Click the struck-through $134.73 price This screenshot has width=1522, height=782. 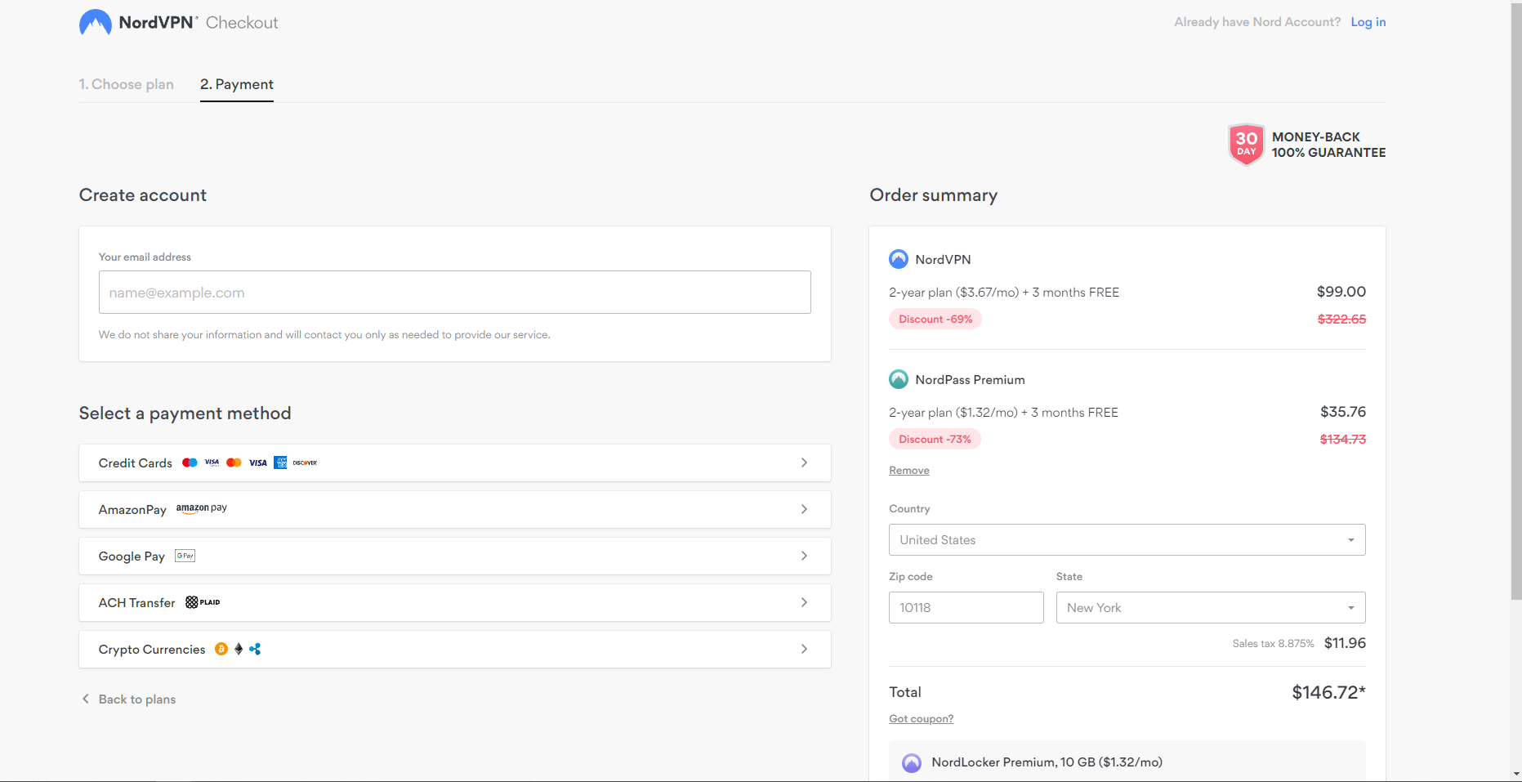point(1343,440)
